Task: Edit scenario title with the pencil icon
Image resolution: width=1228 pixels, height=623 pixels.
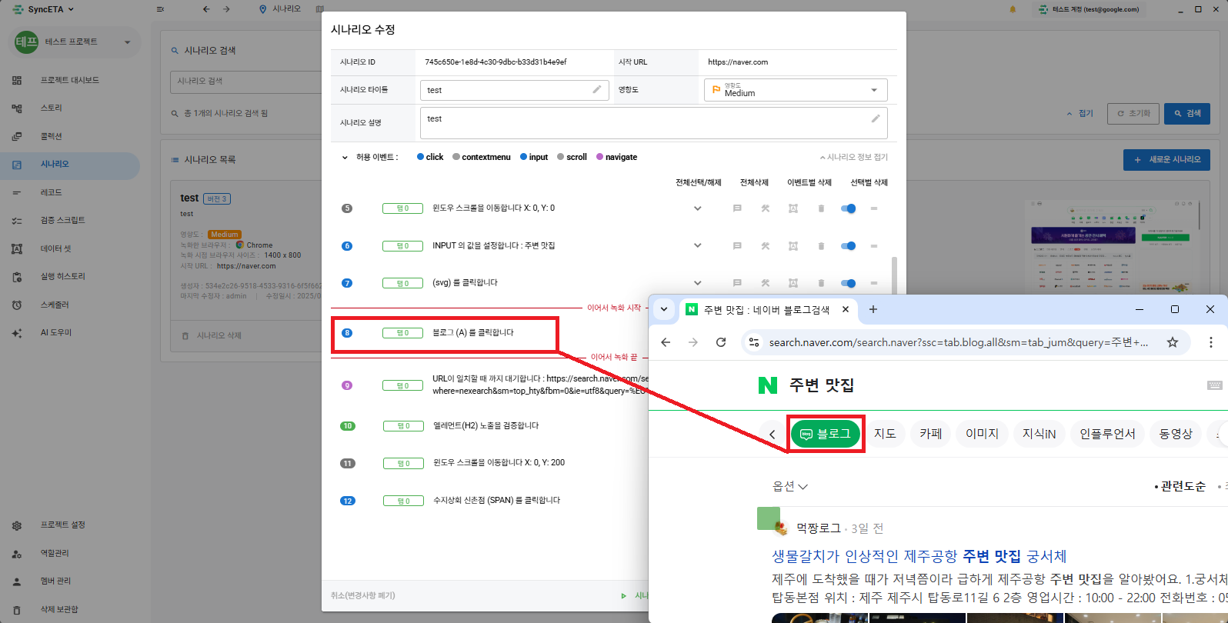Action: pos(596,90)
